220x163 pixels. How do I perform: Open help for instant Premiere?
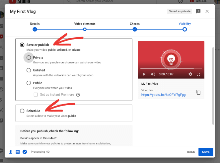[78, 95]
